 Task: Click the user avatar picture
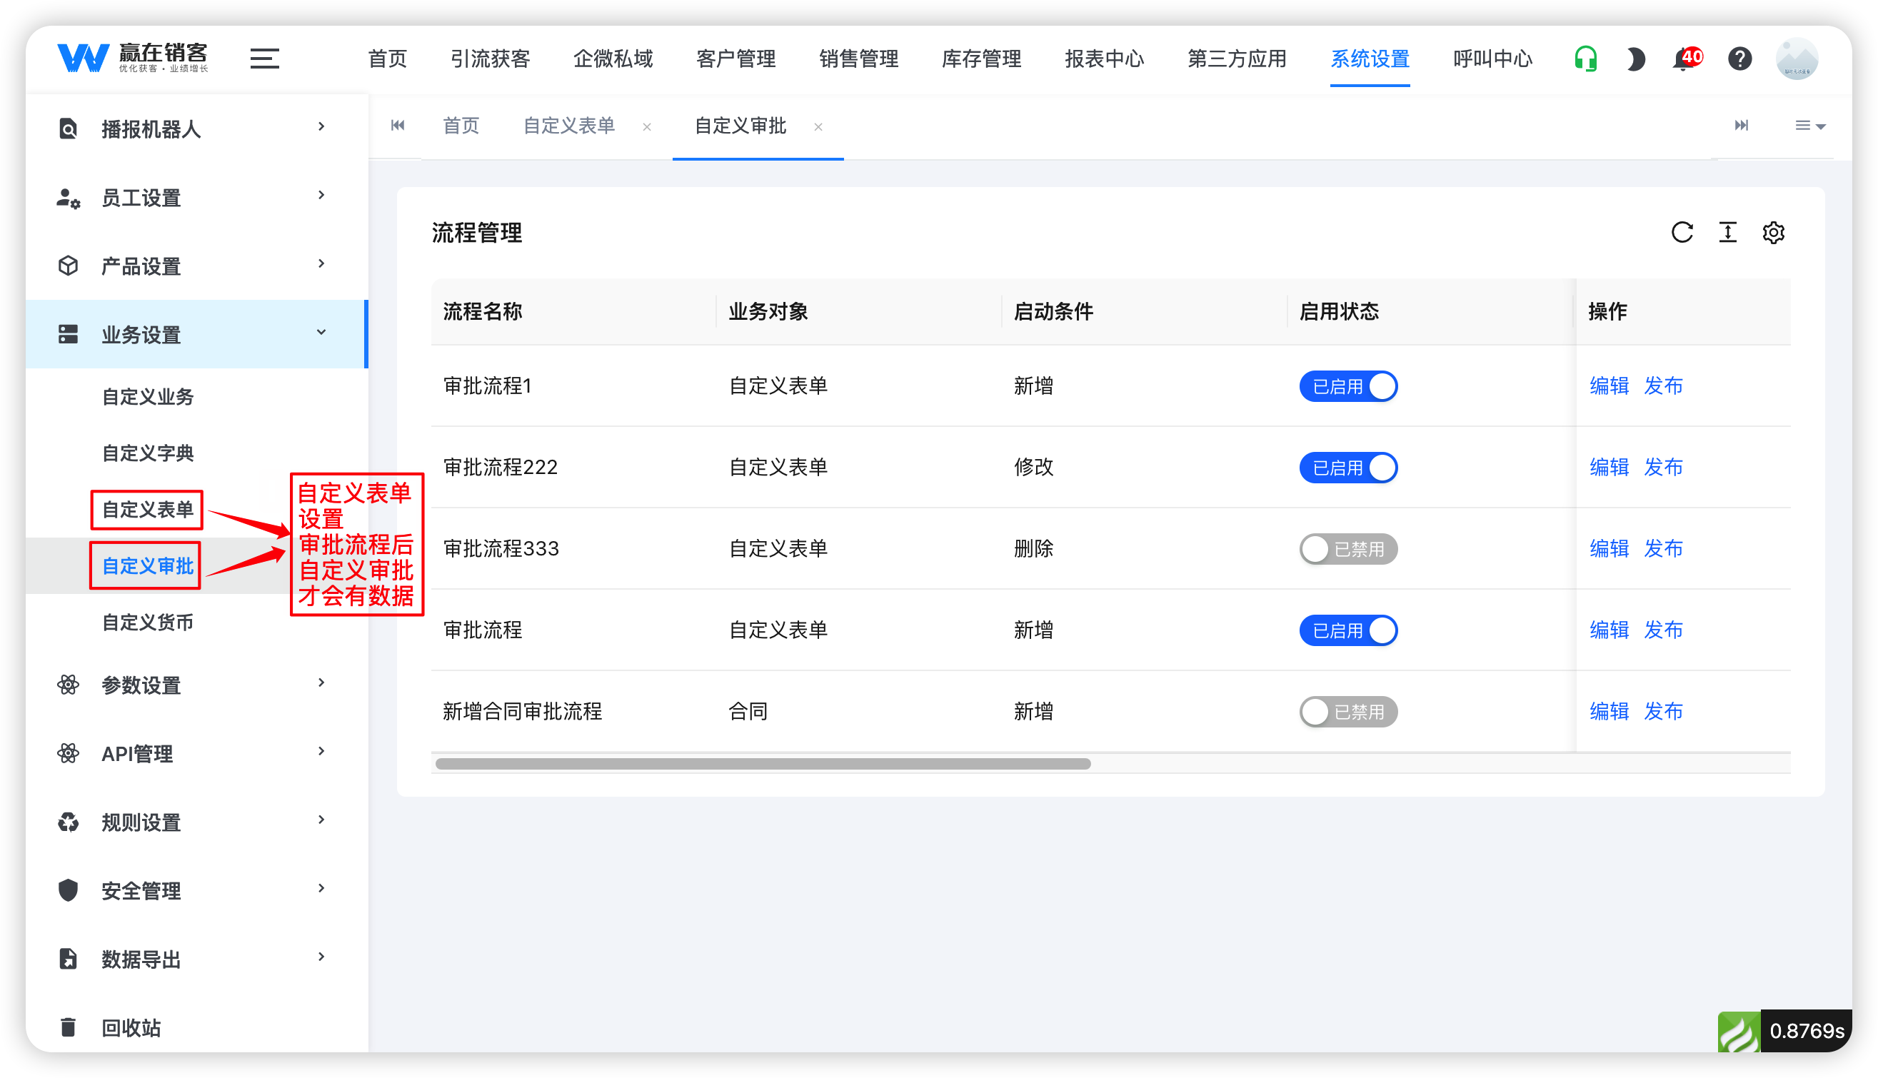[1797, 59]
